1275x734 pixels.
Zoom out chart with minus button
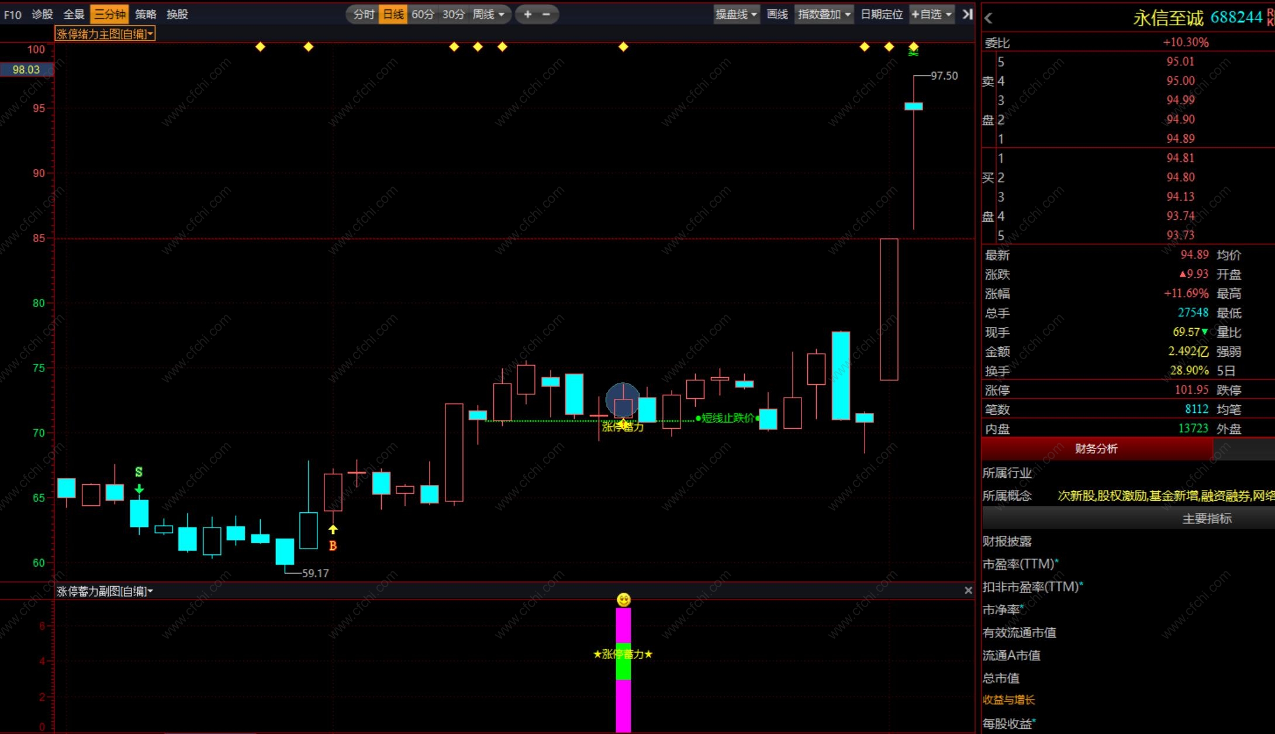point(546,14)
